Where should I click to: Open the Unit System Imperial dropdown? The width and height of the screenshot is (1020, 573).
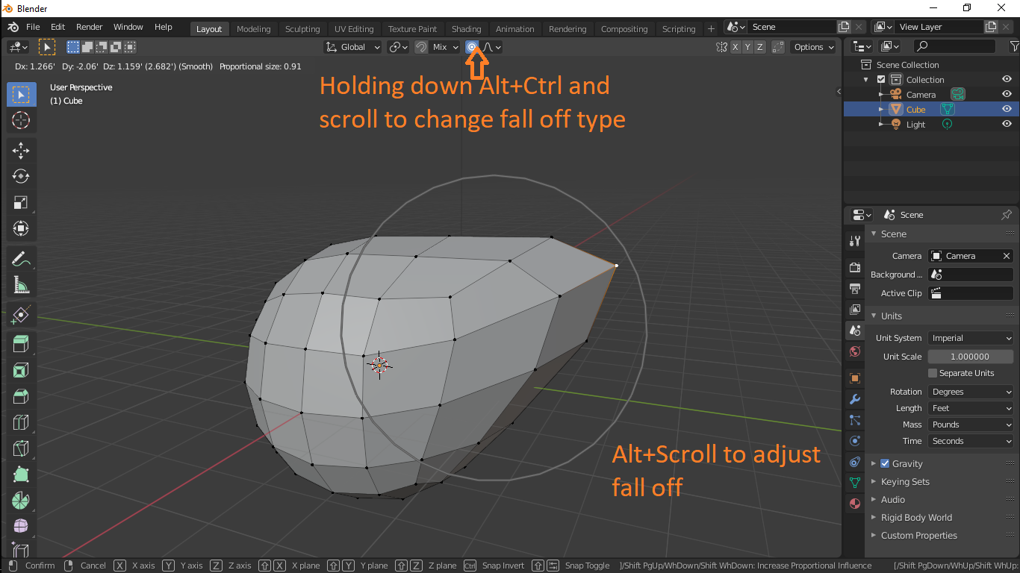click(x=971, y=338)
